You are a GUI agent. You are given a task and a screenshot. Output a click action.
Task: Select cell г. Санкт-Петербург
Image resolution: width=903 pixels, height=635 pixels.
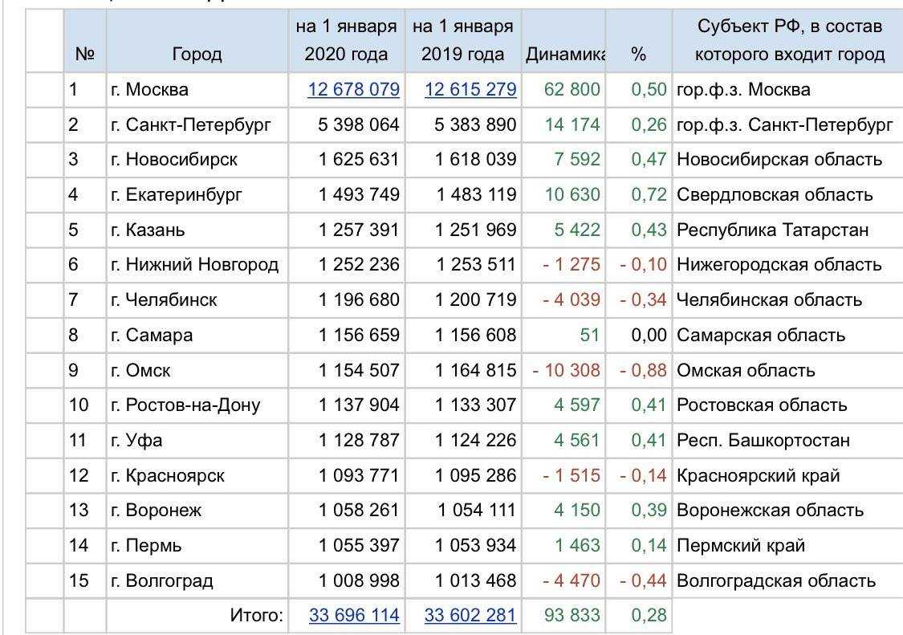point(197,124)
